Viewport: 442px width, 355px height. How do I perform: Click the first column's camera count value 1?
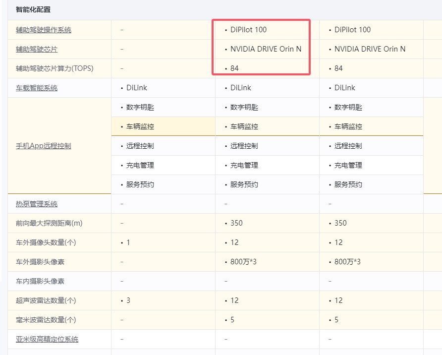tap(128, 242)
